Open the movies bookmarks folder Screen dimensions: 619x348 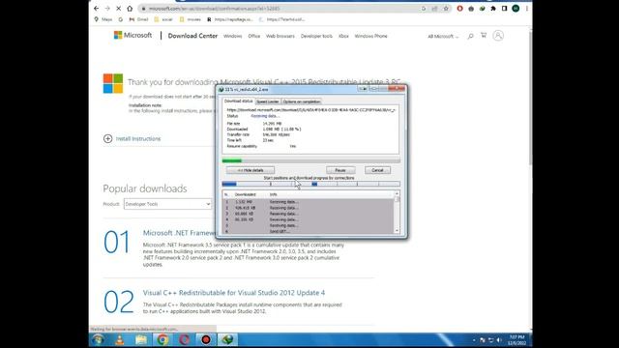tap(191, 19)
